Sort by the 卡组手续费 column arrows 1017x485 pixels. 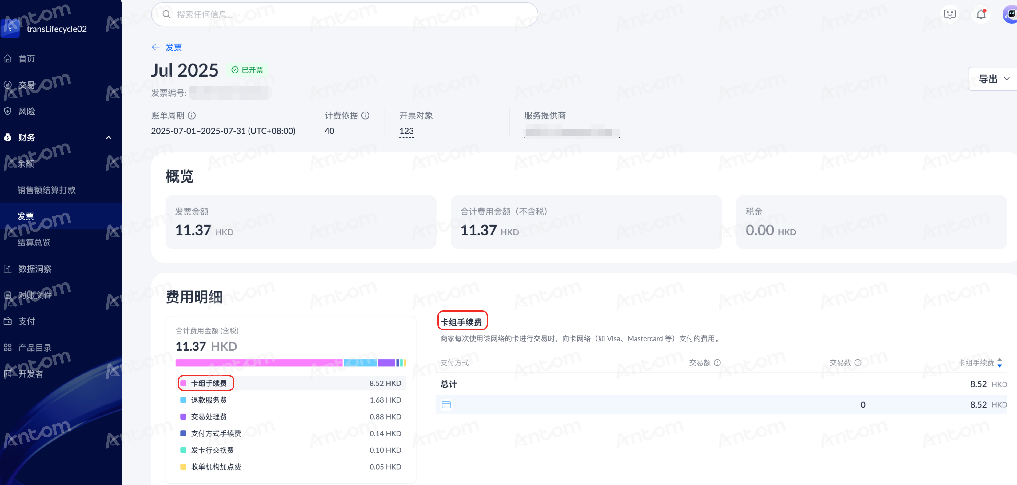click(x=999, y=363)
